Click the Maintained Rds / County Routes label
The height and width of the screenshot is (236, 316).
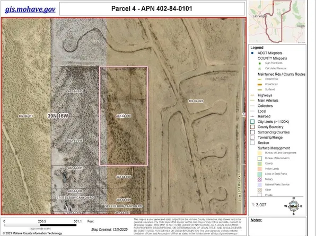pyautogui.click(x=282, y=74)
